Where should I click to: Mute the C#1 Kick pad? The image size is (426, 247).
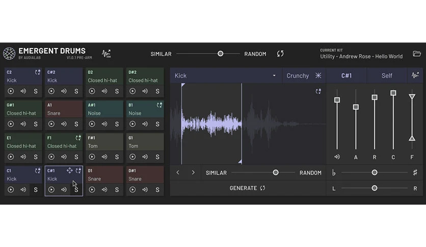[x=64, y=190]
